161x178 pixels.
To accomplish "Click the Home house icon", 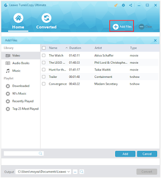I will coord(18,18).
